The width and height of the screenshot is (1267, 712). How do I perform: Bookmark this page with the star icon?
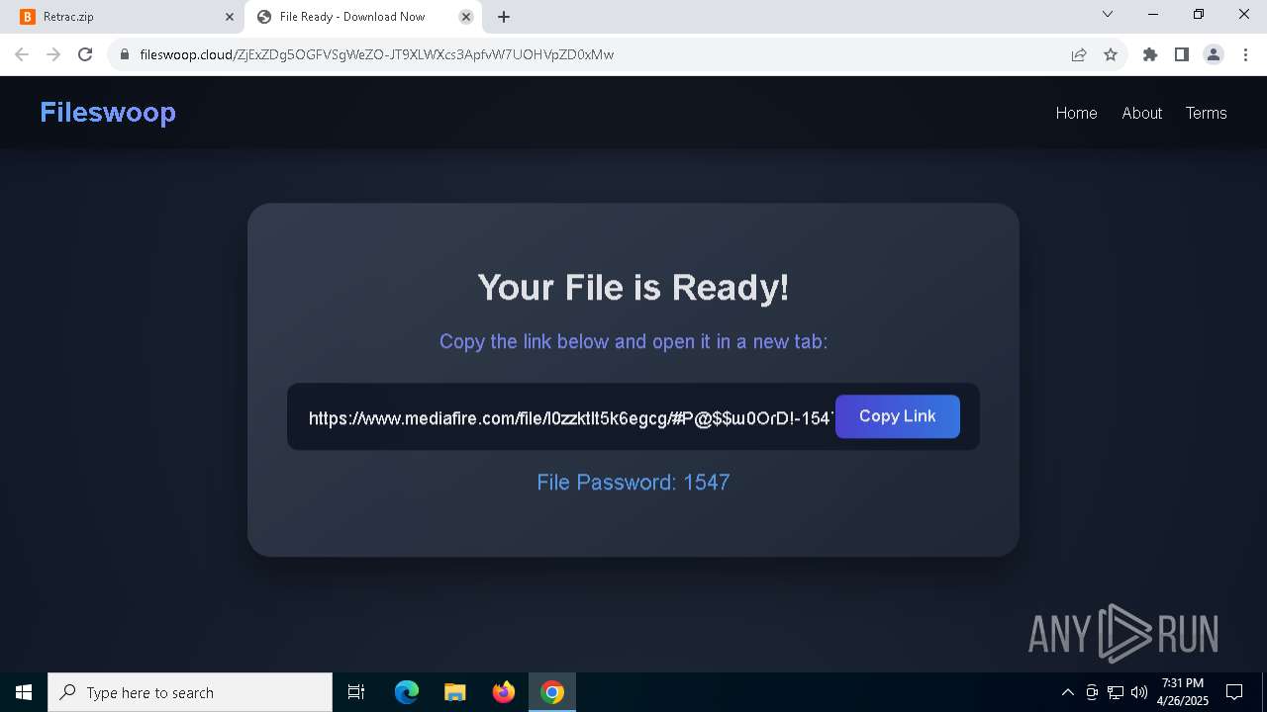click(1111, 54)
